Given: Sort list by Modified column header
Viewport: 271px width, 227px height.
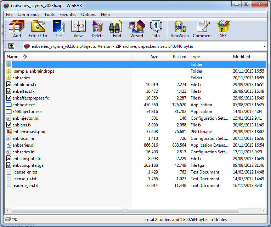Looking at the screenshot, I should pyautogui.click(x=242, y=57).
